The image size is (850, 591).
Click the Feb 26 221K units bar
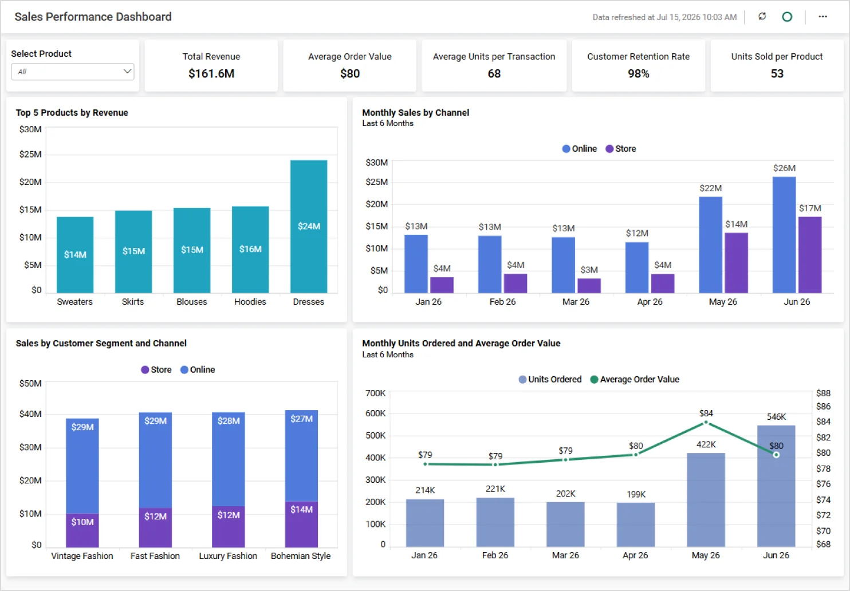[495, 522]
